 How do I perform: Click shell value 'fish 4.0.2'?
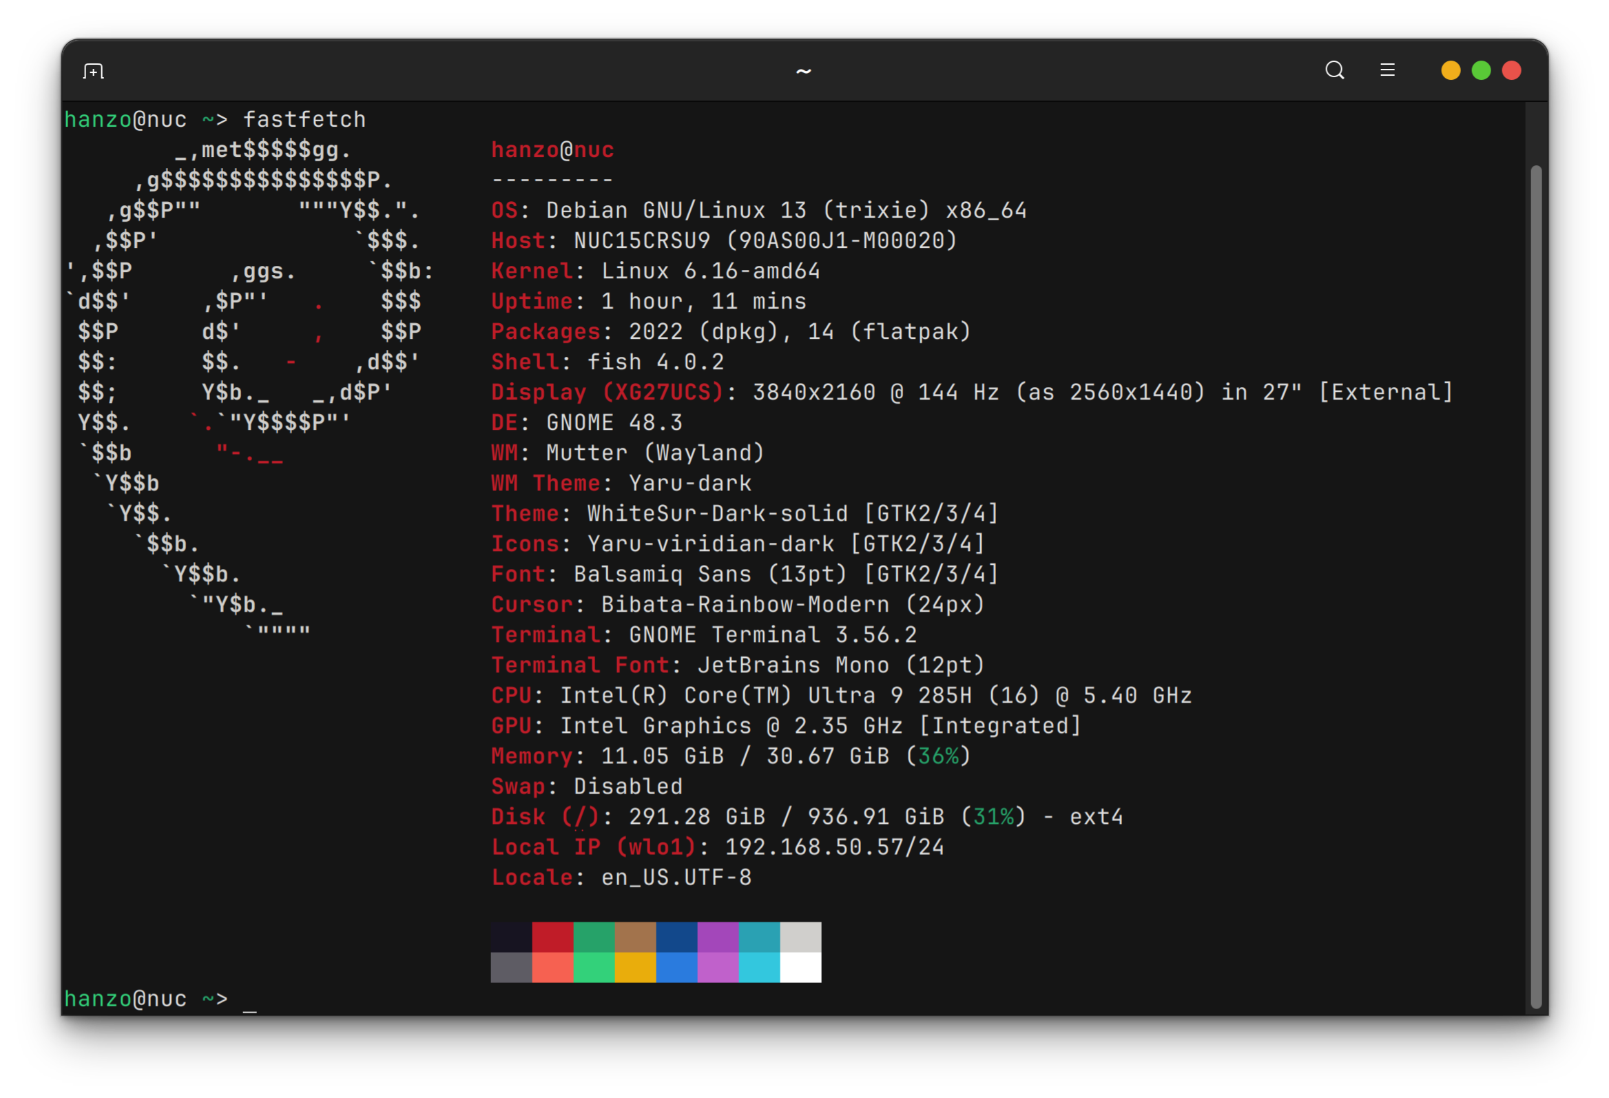656,362
